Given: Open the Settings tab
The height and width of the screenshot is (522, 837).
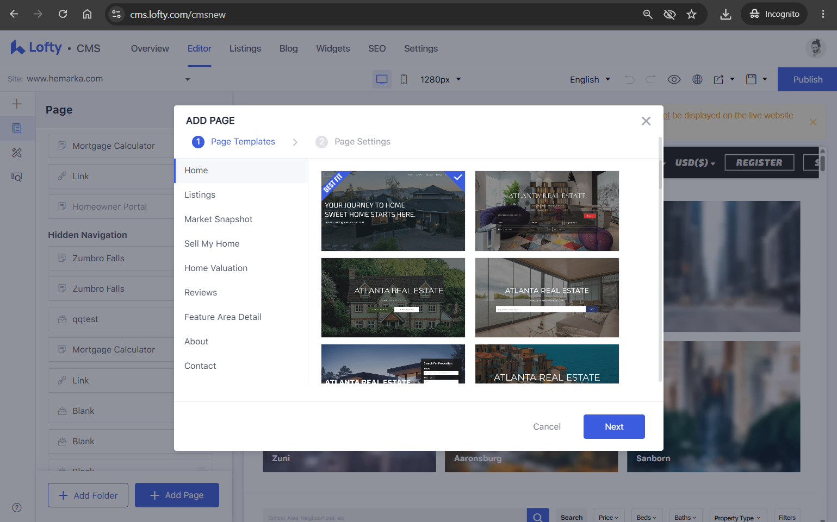Looking at the screenshot, I should pos(421,48).
